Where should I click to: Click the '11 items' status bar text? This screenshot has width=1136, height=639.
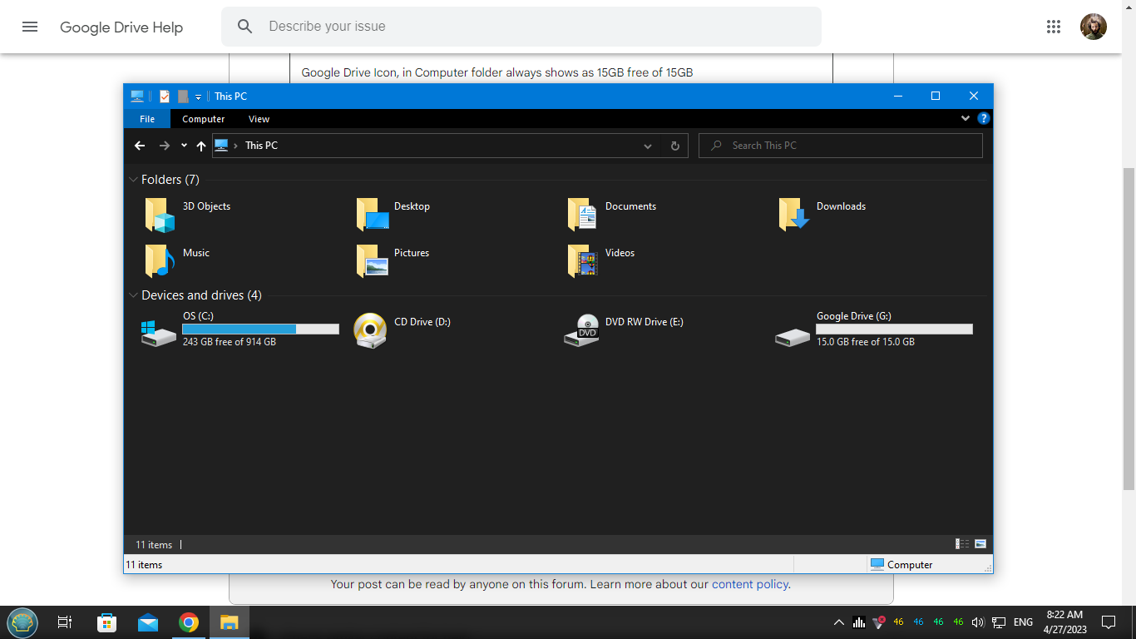(x=154, y=545)
